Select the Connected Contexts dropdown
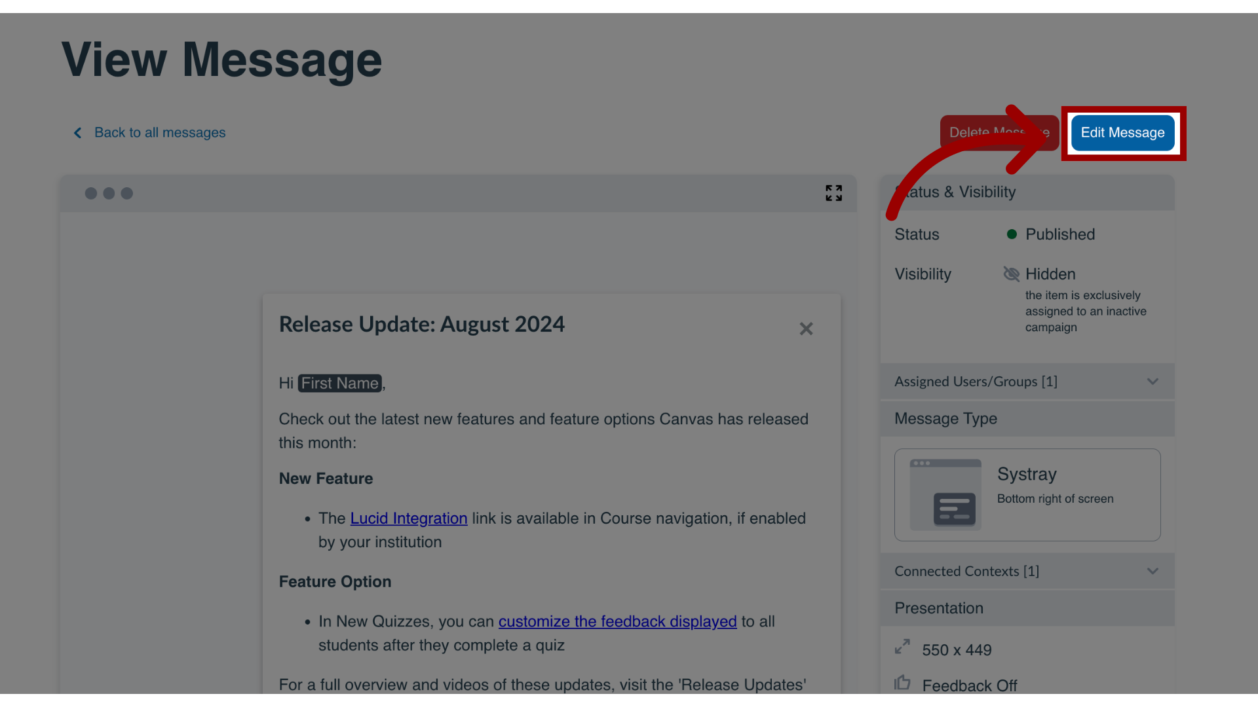 [1027, 571]
